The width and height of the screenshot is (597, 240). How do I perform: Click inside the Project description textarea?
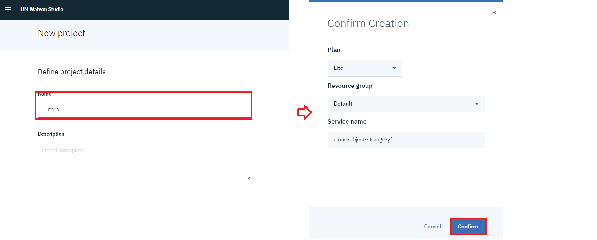(x=144, y=161)
